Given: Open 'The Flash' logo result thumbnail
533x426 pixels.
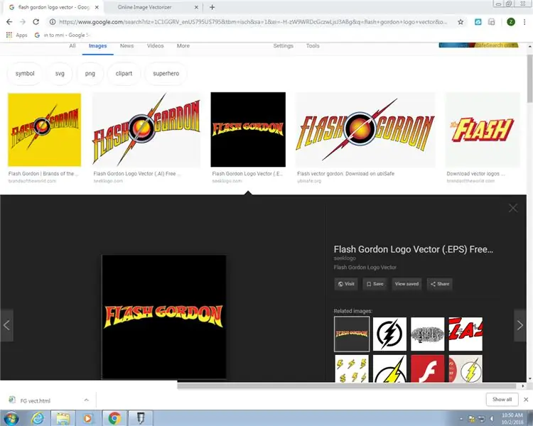Looking at the screenshot, I should [483, 130].
